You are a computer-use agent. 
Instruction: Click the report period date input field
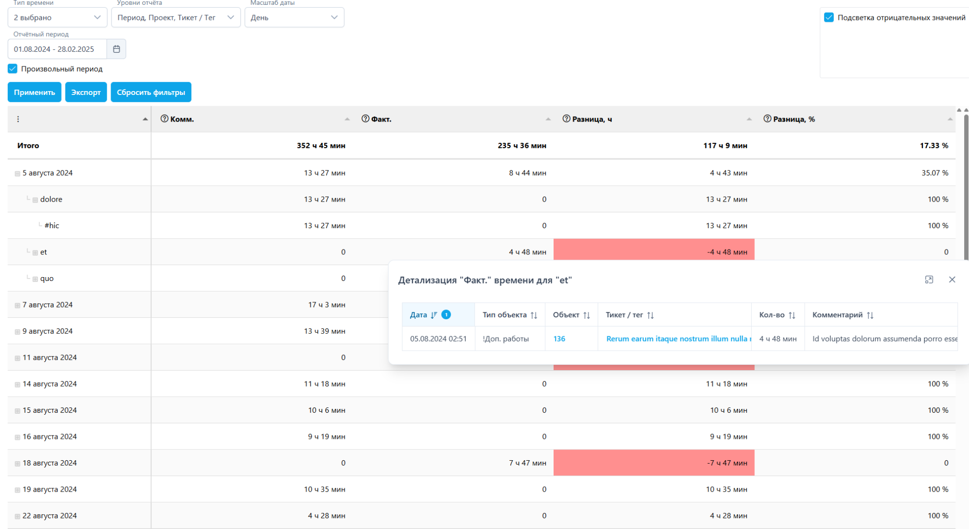[57, 49]
